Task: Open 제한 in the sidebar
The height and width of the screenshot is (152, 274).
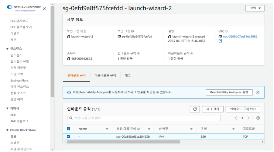Action: pyautogui.click(x=13, y=40)
